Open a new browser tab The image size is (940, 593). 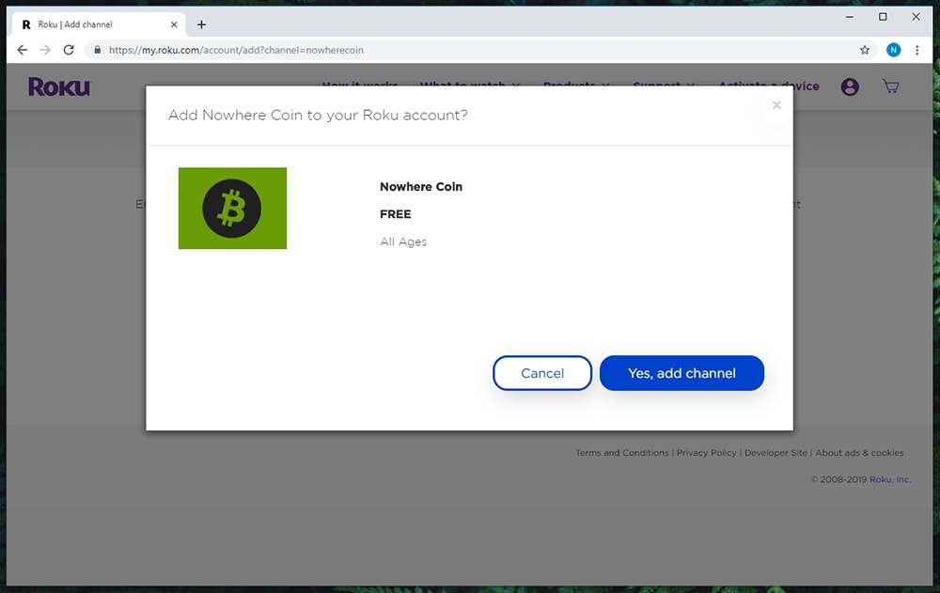[201, 24]
